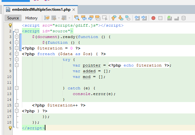Viewport: 195px width, 135px height.
Task: Collapse the fold at line 2
Action: (x=17, y=31)
